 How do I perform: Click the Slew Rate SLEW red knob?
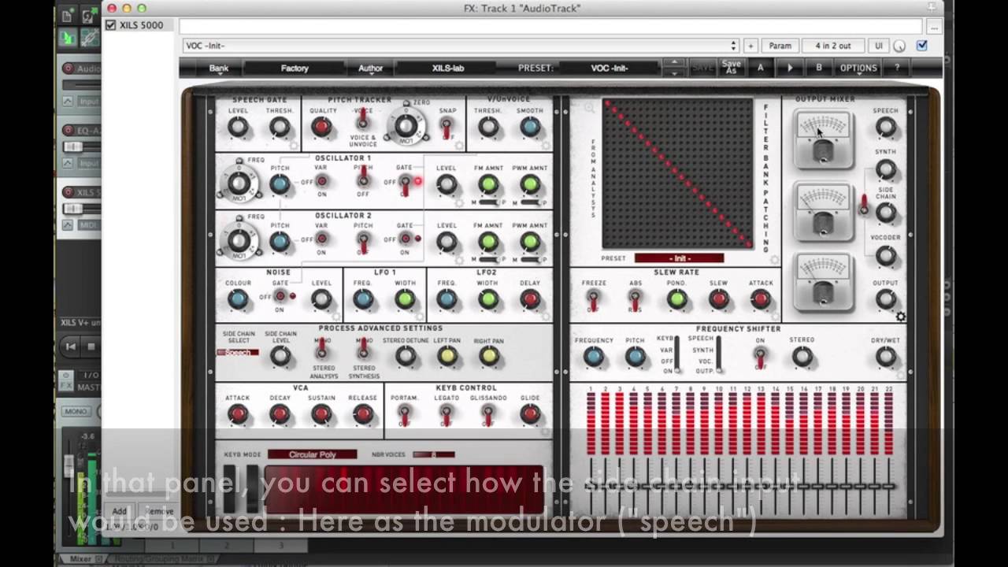pos(718,299)
